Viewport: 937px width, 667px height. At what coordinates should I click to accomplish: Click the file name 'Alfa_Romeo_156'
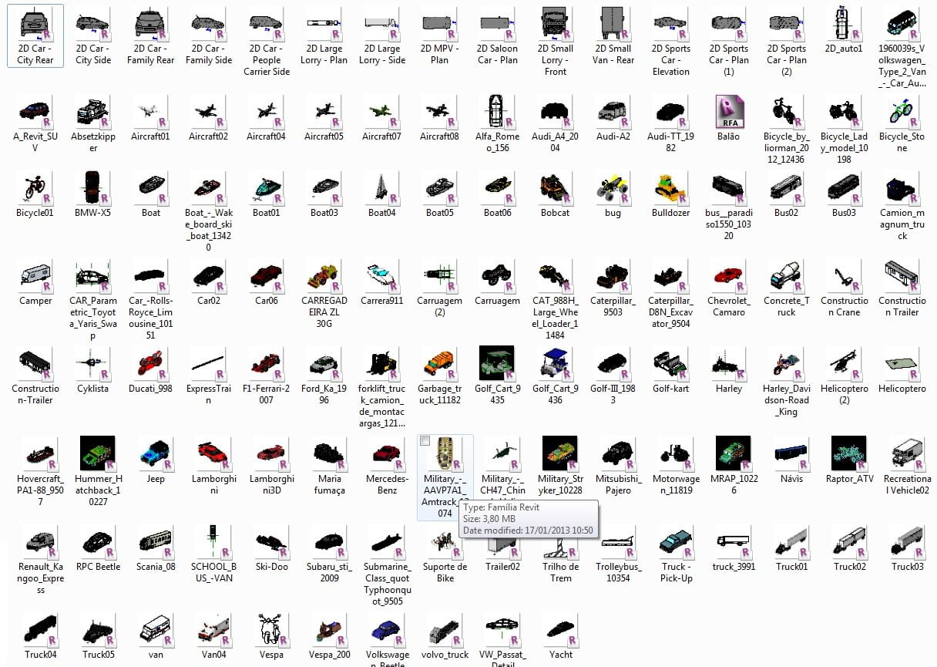tap(498, 142)
